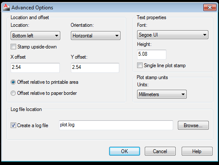The image size is (219, 165).
Task: Click the Browse... button
Action: click(x=193, y=125)
